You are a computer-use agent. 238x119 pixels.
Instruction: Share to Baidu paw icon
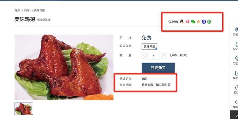pyautogui.click(x=204, y=22)
